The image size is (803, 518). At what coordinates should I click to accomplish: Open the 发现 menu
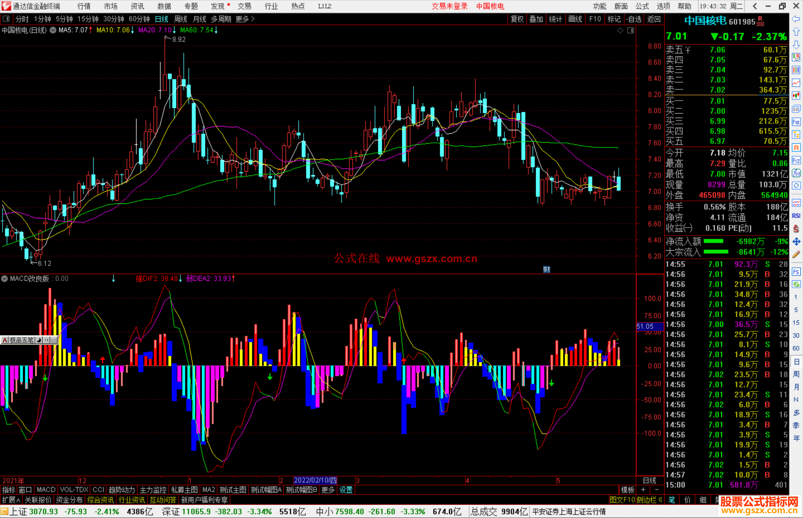click(217, 6)
